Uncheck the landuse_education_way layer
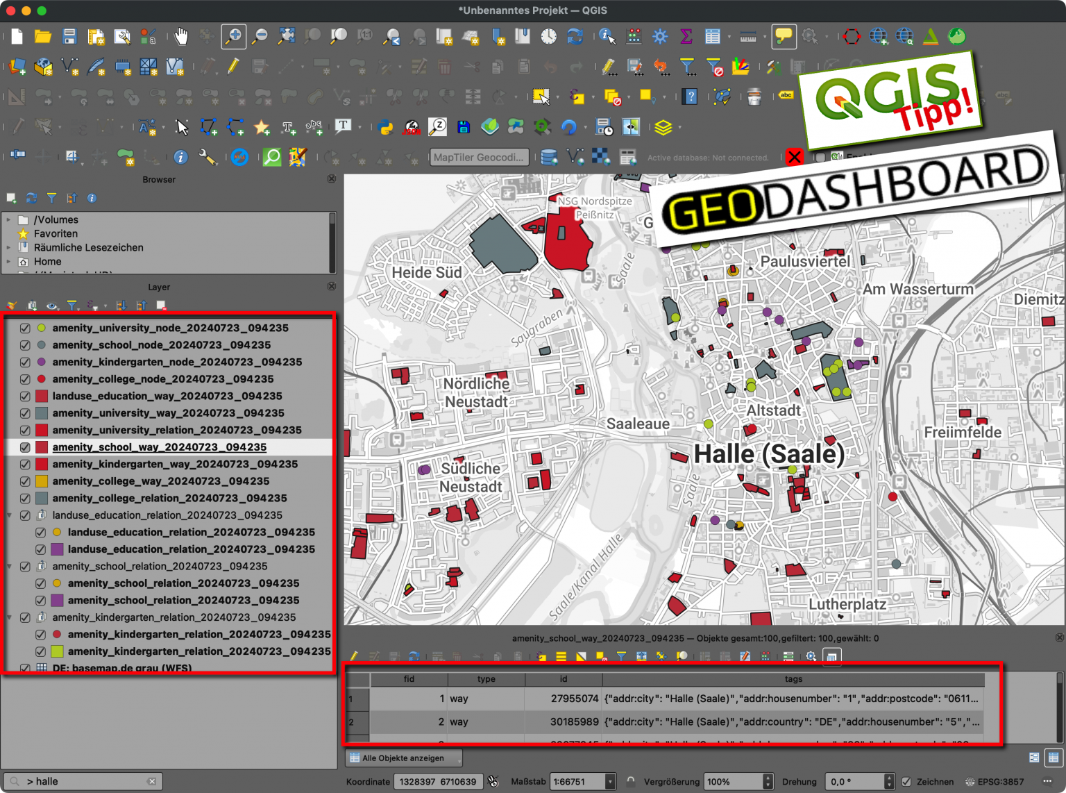This screenshot has height=793, width=1066. [x=25, y=396]
